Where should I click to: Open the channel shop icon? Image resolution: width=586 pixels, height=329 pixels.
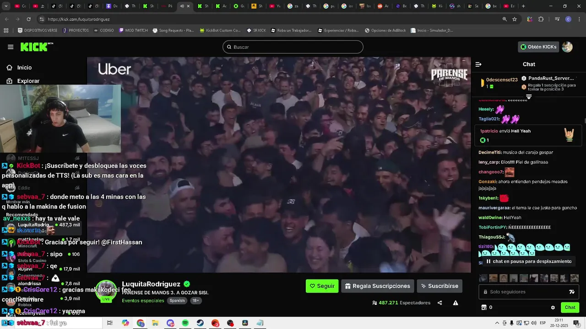point(483,308)
